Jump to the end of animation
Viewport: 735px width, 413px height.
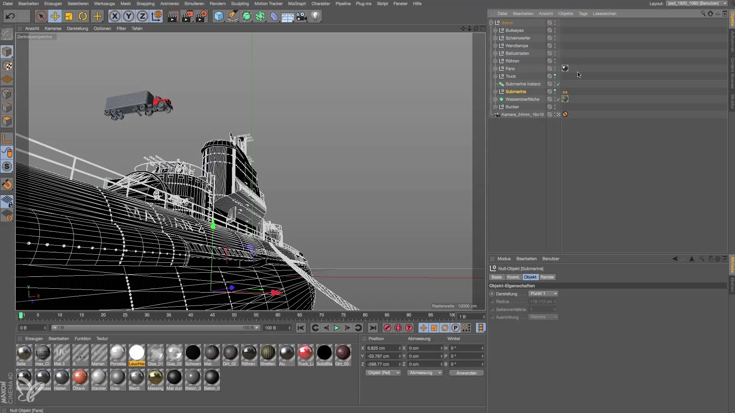pyautogui.click(x=372, y=328)
